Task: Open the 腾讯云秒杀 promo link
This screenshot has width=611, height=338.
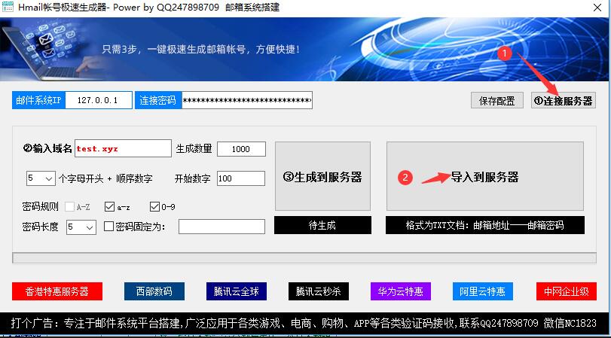Action: (319, 291)
